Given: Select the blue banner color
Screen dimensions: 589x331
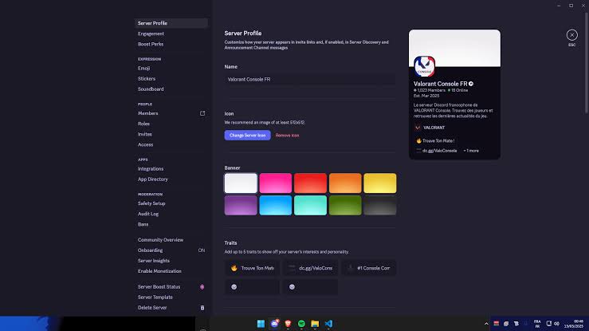Looking at the screenshot, I should 275,205.
